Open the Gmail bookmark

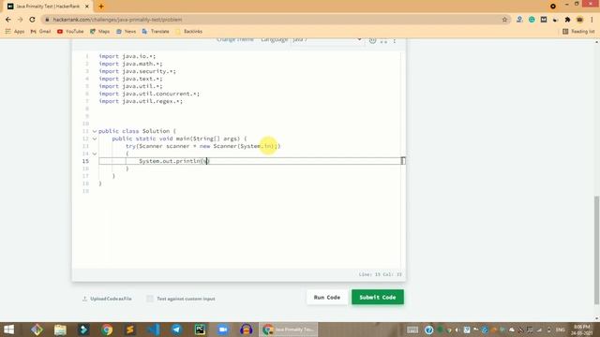[x=40, y=31]
